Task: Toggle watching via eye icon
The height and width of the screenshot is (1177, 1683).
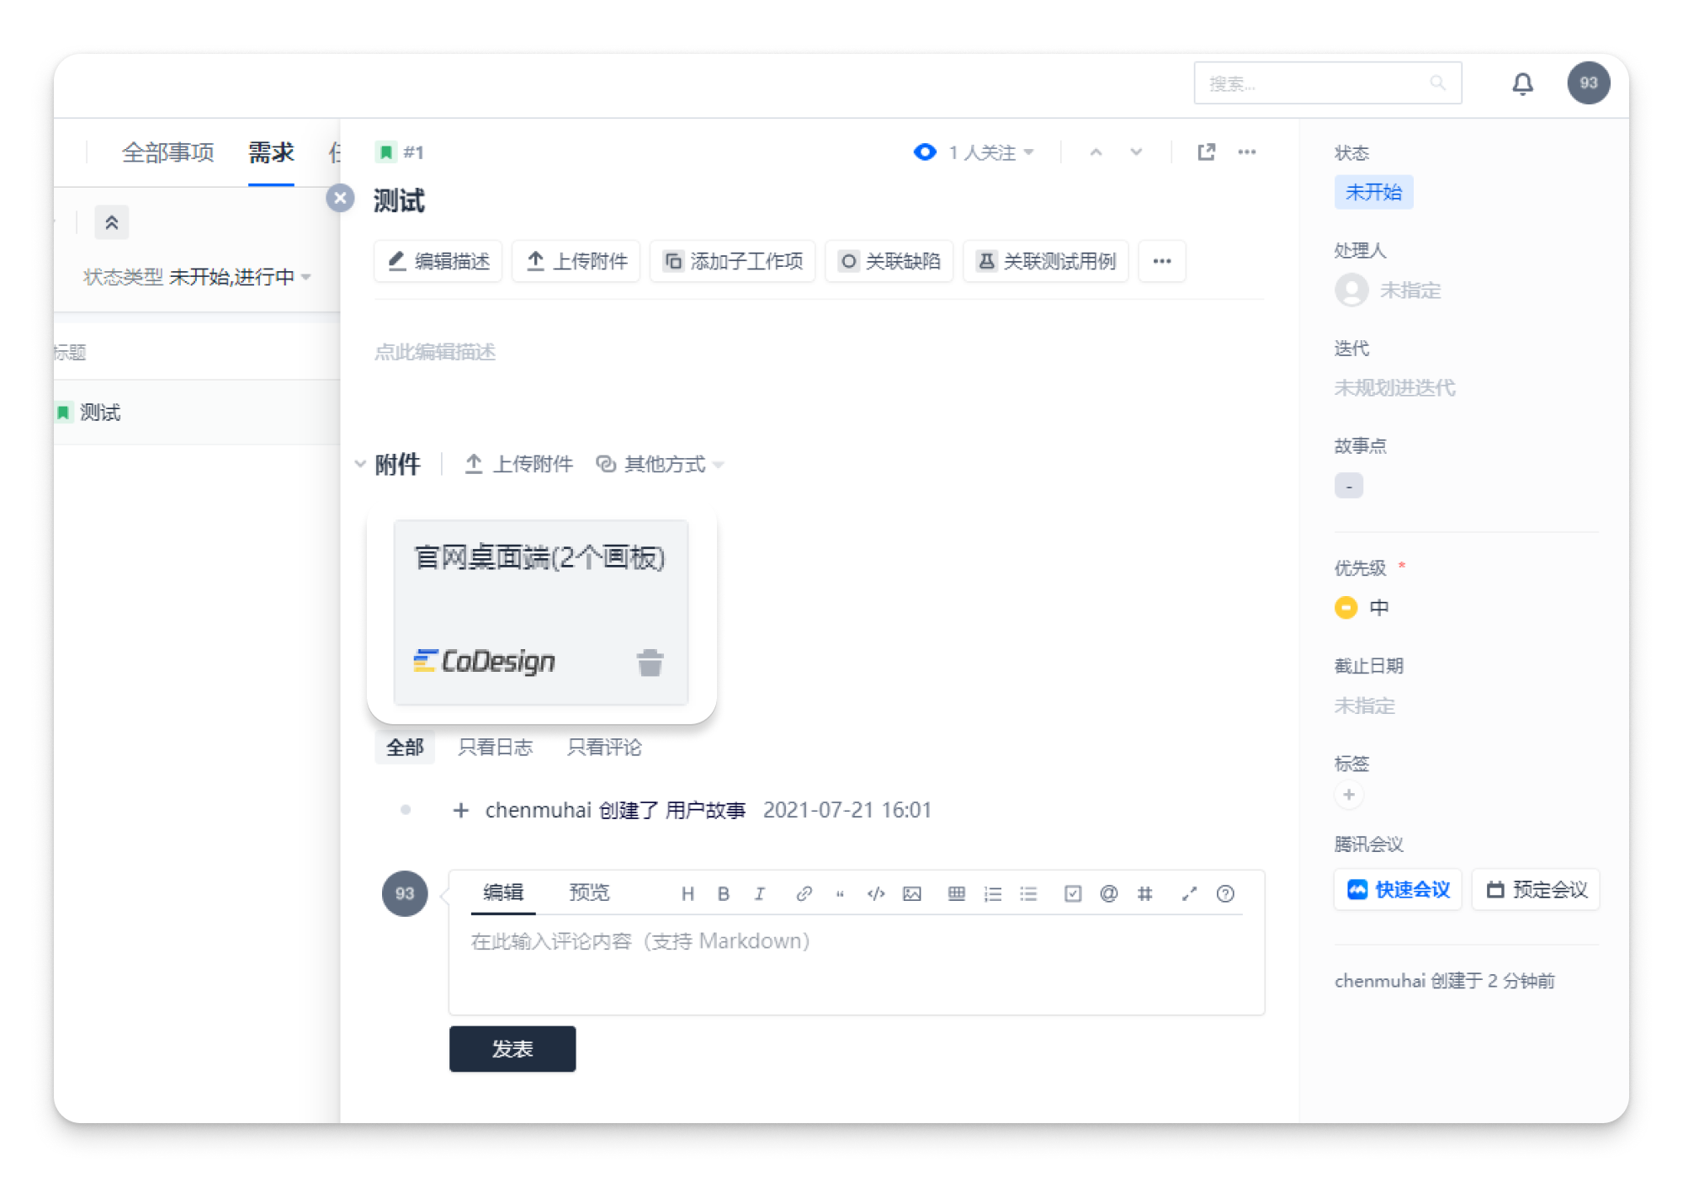Action: (925, 152)
